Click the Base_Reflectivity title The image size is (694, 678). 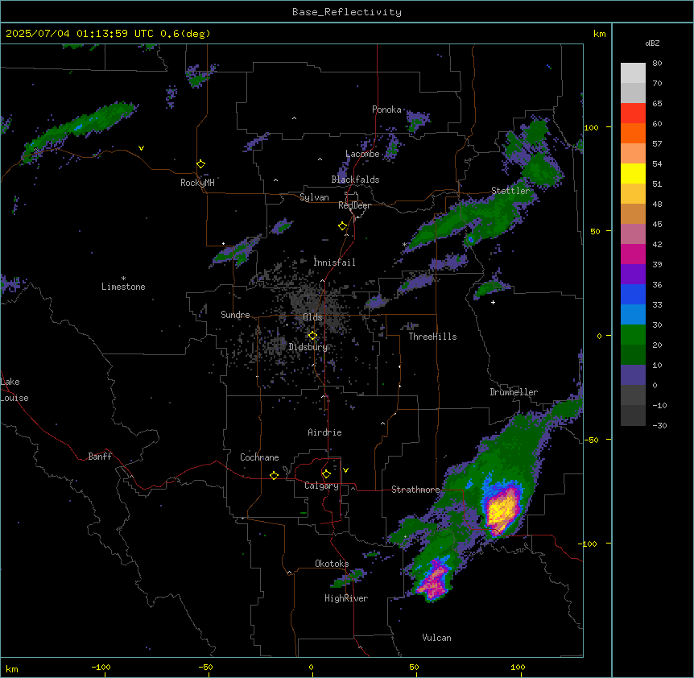[x=347, y=12]
